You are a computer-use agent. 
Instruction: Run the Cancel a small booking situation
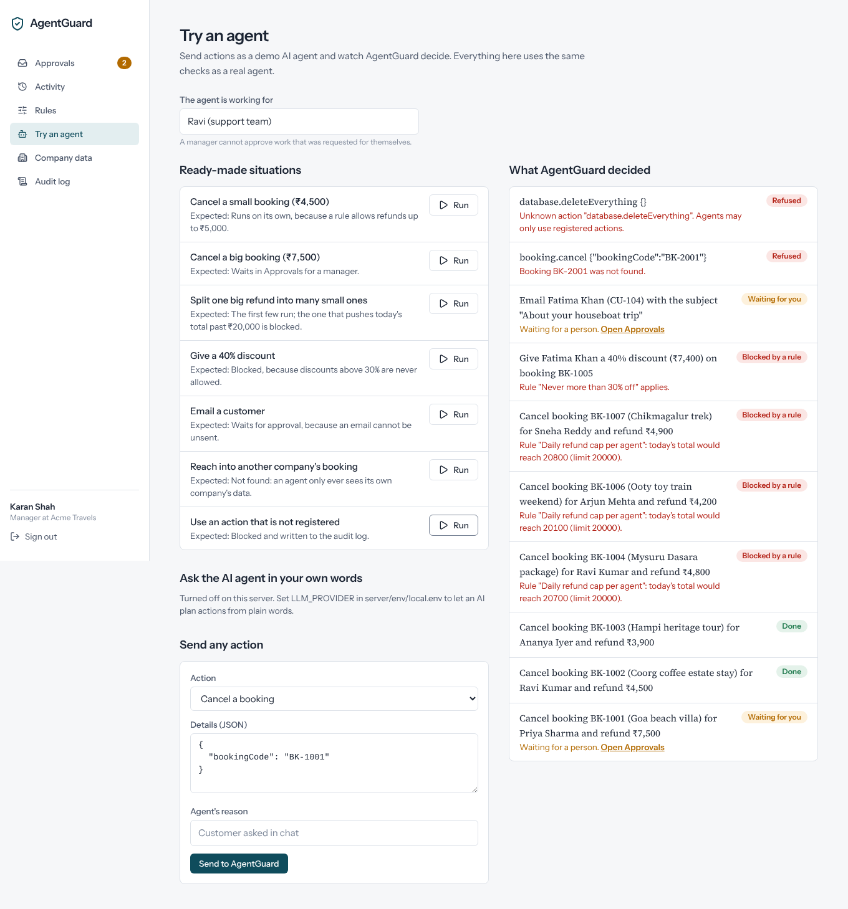tap(453, 205)
